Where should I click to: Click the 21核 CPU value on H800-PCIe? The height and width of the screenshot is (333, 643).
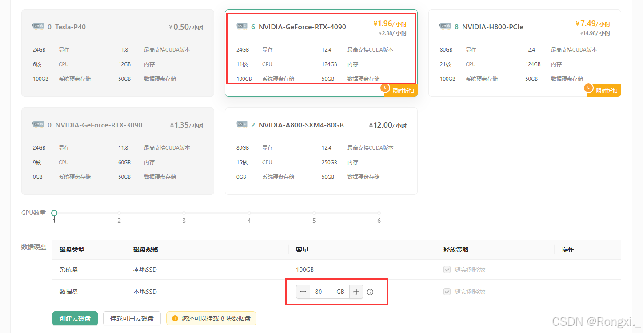(x=445, y=64)
